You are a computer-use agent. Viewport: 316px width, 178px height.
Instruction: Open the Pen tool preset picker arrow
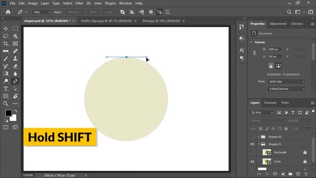(26, 12)
